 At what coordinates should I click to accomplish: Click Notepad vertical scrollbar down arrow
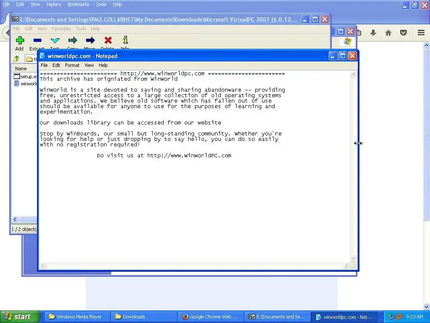353,259
